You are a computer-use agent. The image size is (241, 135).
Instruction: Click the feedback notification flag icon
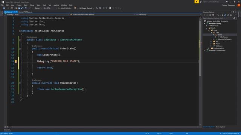coord(197,1)
